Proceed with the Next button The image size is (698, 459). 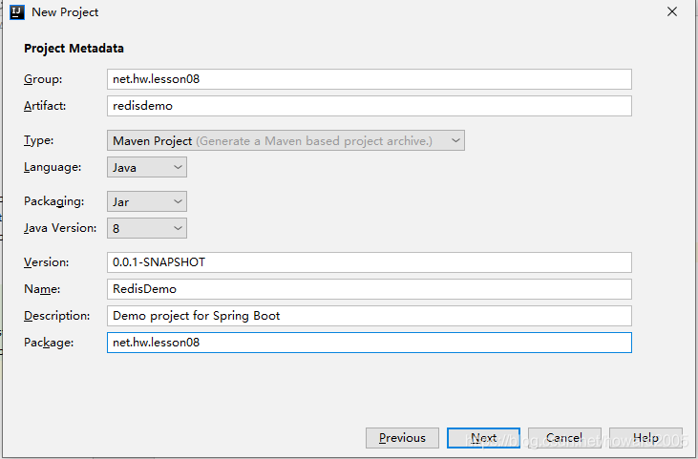[483, 438]
